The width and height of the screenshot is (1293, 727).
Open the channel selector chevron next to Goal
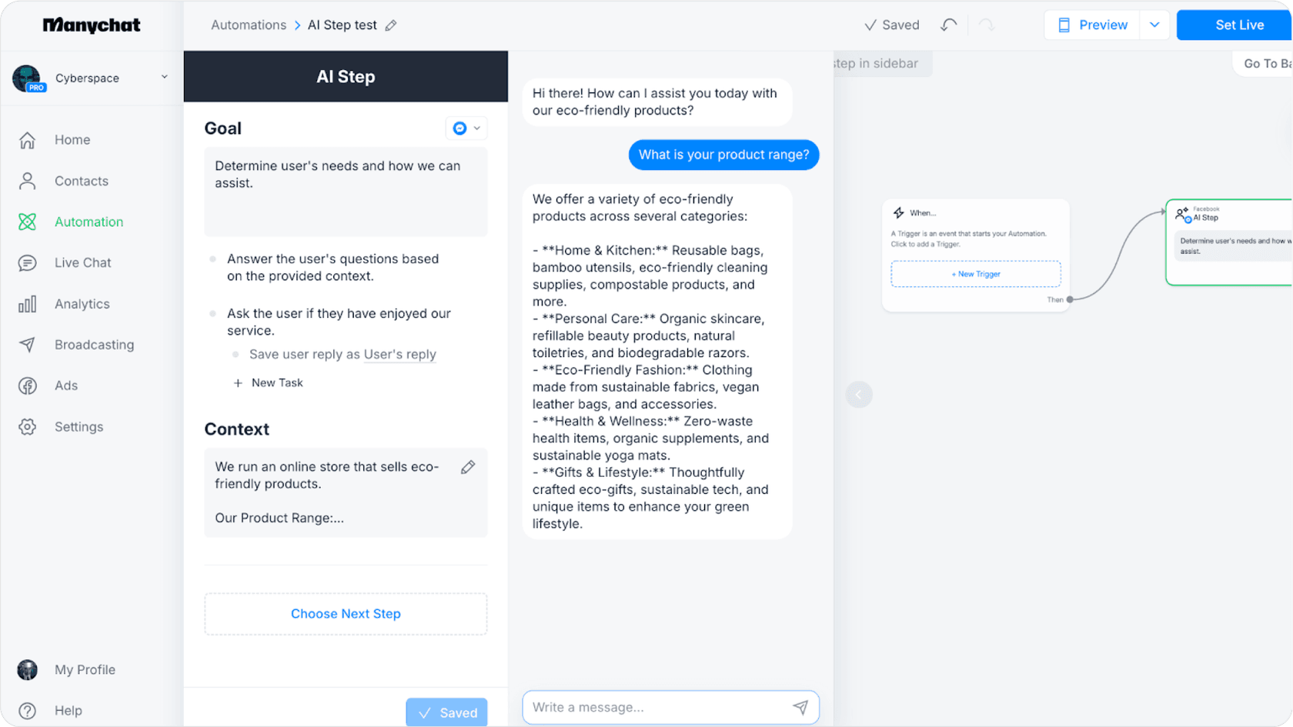pos(477,128)
